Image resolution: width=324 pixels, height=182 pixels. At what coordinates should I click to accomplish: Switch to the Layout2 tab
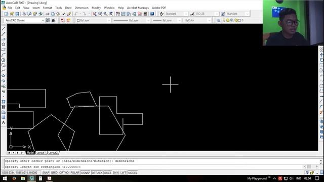tap(53, 153)
